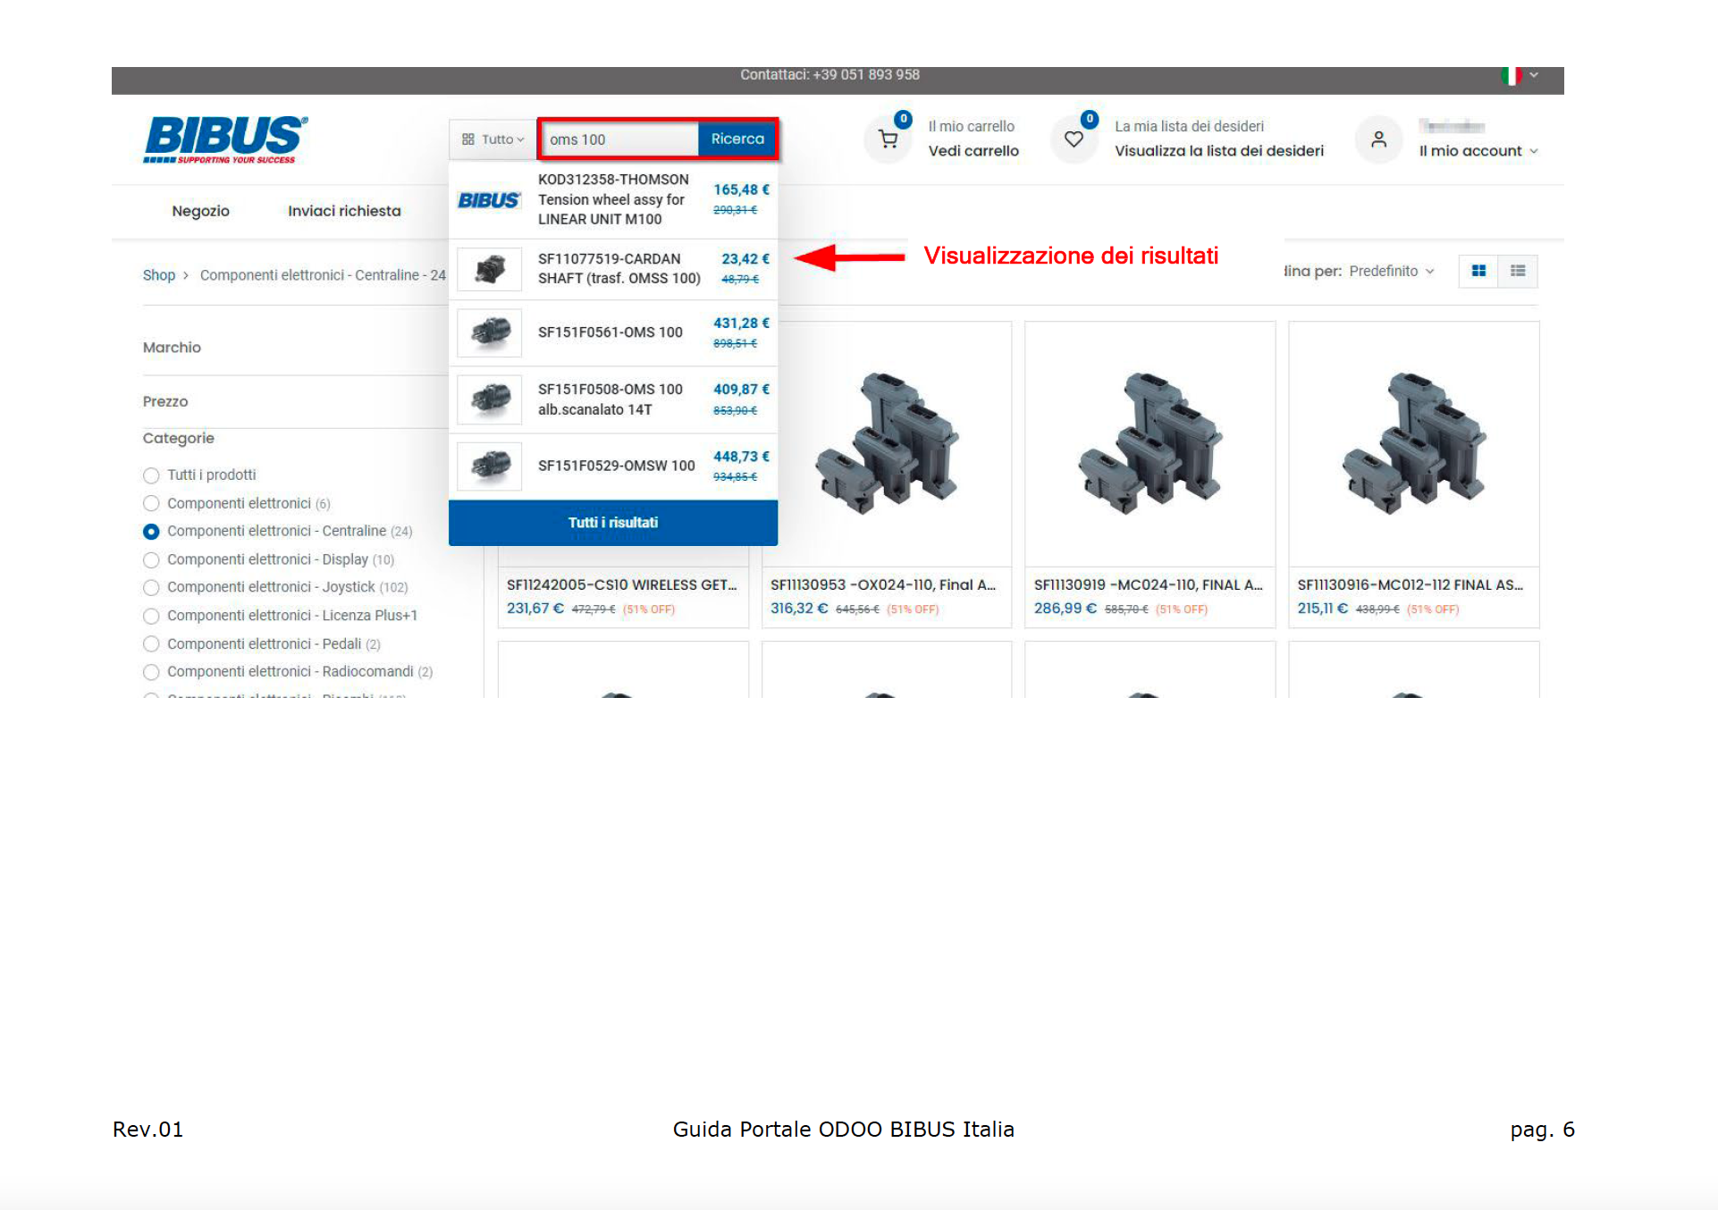Click the Italian flag language icon

[x=1511, y=76]
